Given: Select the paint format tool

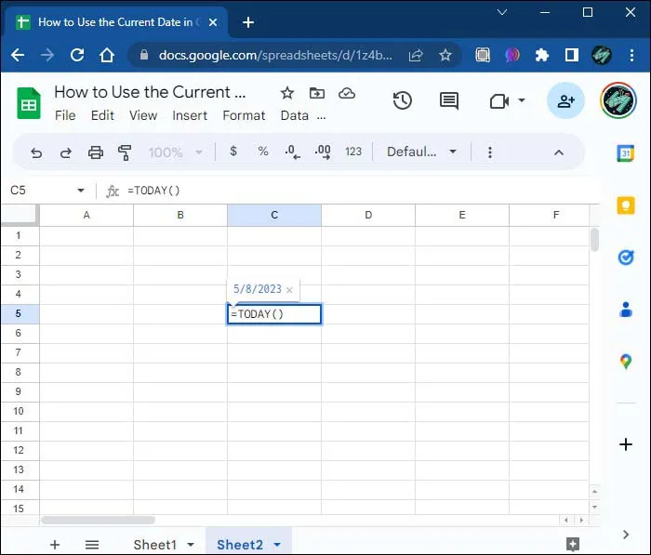Looking at the screenshot, I should [125, 152].
